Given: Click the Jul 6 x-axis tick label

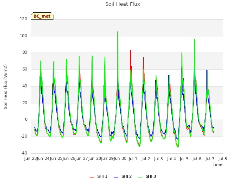Looking at the screenshot, I should (x=197, y=159).
